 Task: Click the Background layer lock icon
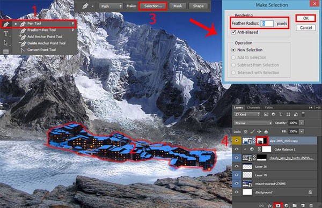pos(310,192)
